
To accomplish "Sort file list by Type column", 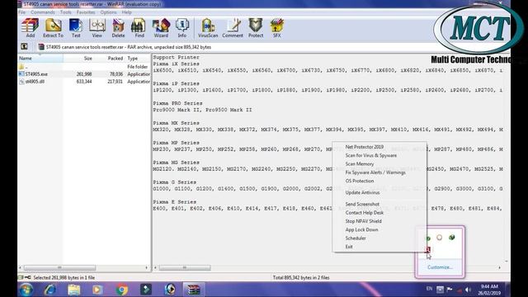I will (138, 59).
